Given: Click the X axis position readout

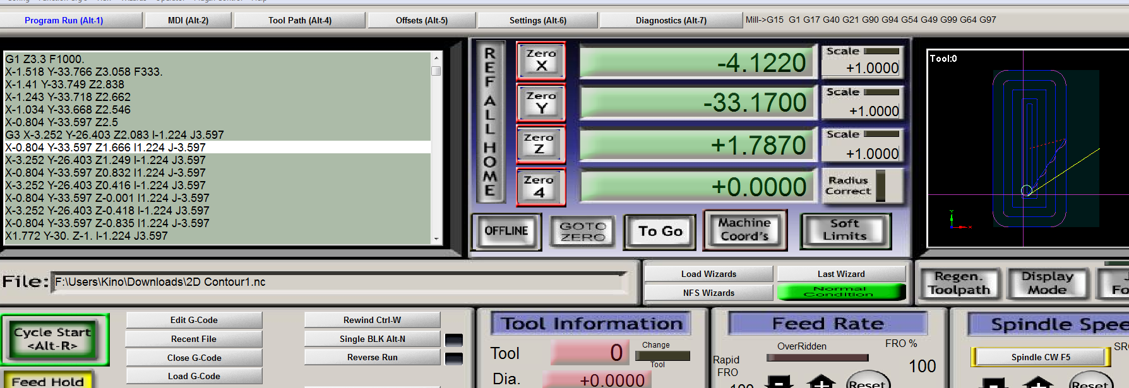Looking at the screenshot, I should pyautogui.click(x=696, y=62).
